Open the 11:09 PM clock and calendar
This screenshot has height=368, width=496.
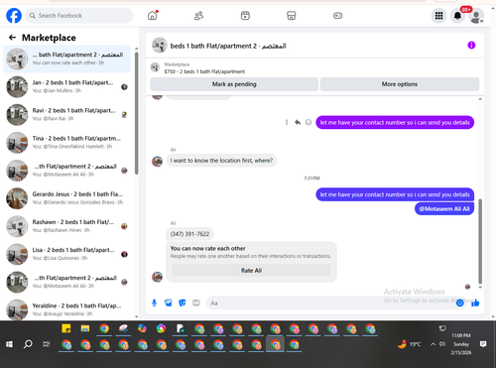click(x=461, y=344)
